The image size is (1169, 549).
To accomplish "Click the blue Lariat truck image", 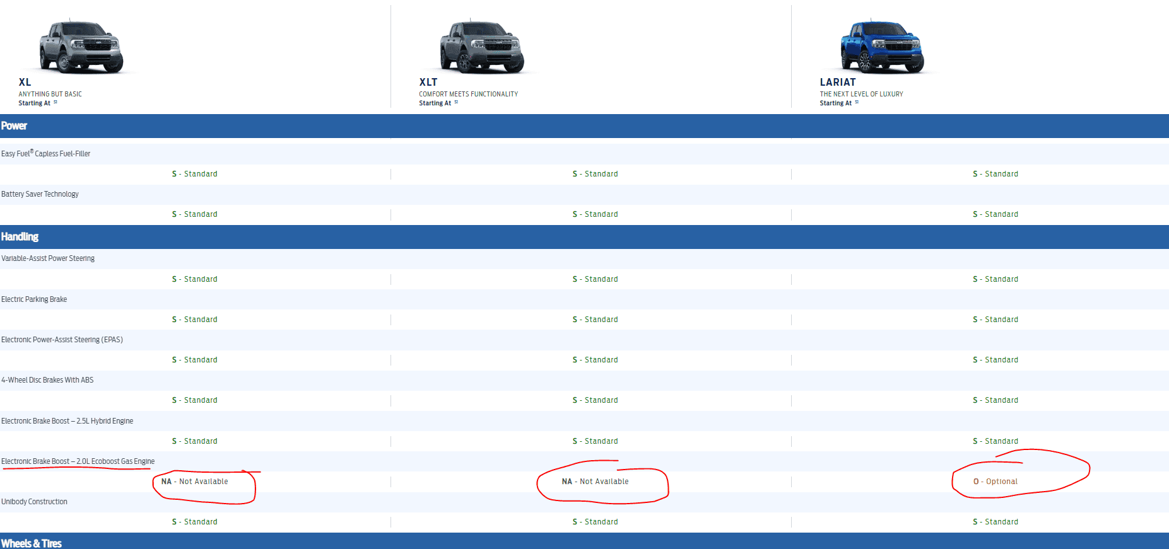I will click(883, 46).
